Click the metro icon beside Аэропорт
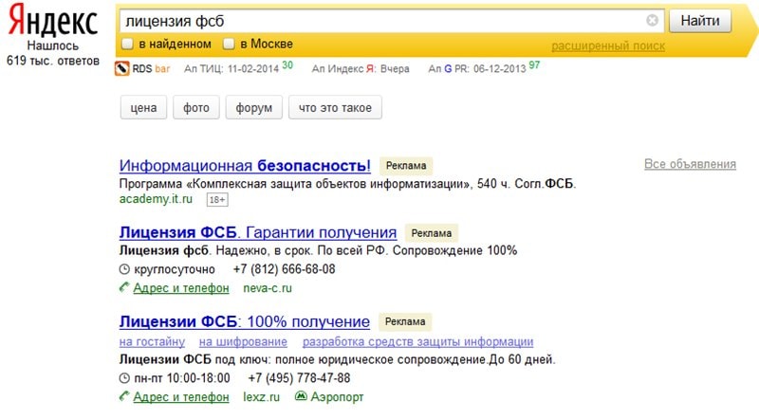 point(301,396)
